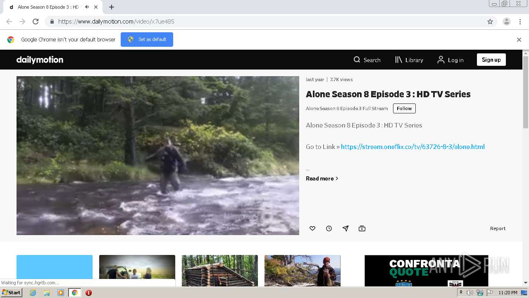Set Chrome as default browser
This screenshot has height=298, width=529.
[147, 39]
